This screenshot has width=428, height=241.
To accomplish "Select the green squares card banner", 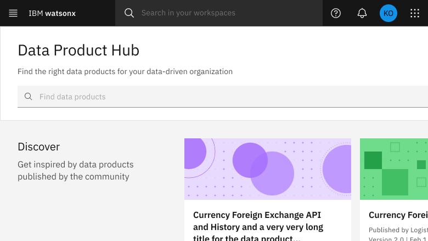I will [x=393, y=169].
